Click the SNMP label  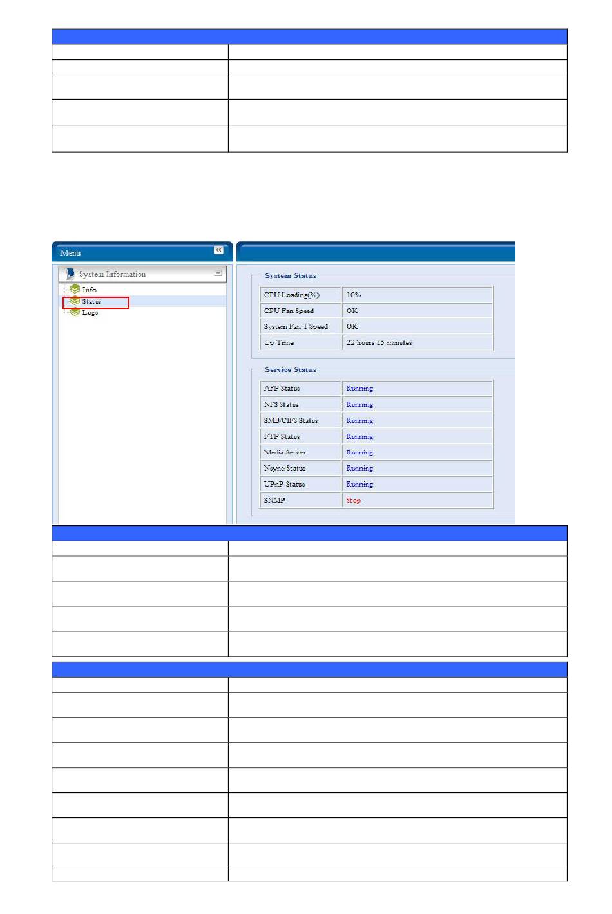coord(274,501)
